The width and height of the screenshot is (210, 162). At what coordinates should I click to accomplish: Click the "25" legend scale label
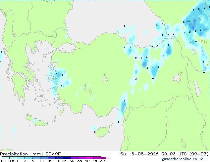[x=64, y=161]
